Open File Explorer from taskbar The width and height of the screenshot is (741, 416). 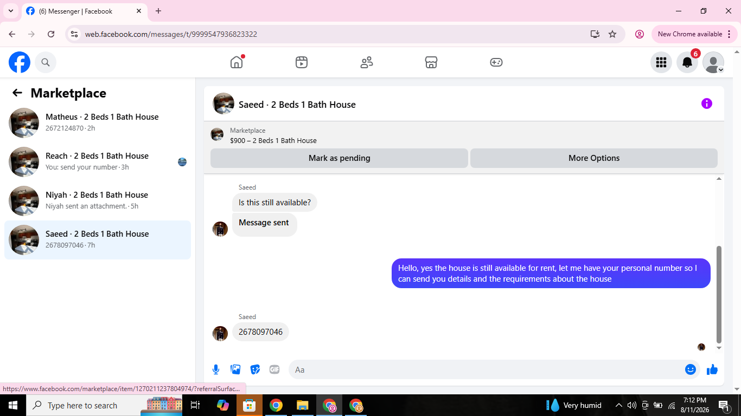pyautogui.click(x=303, y=405)
